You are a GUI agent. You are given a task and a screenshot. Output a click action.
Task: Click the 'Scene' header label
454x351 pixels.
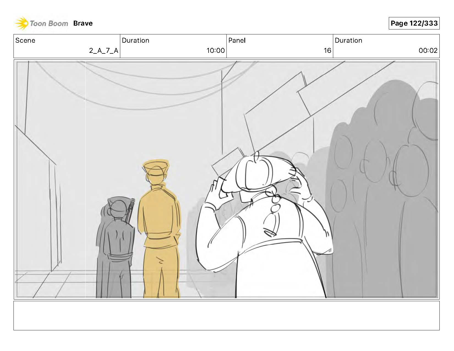click(x=25, y=40)
